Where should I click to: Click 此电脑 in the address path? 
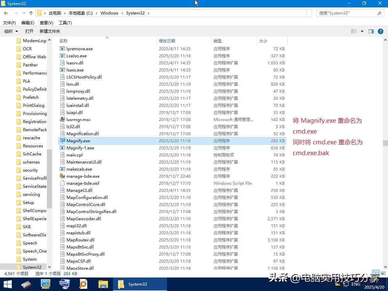click(x=55, y=13)
